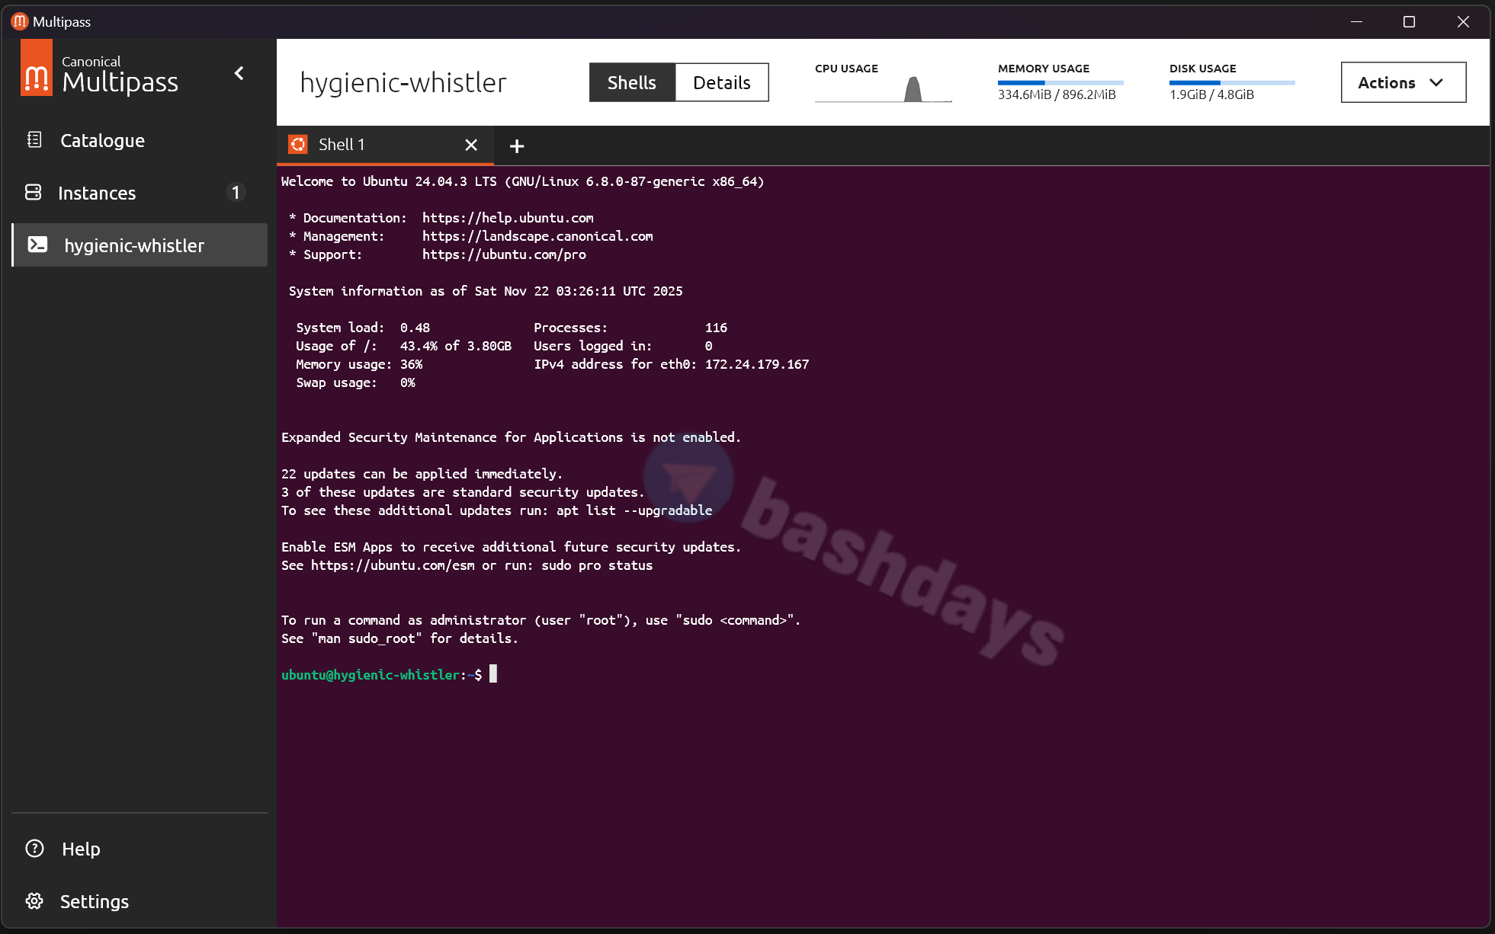Click the instance count badge
The width and height of the screenshot is (1495, 934).
click(x=236, y=193)
